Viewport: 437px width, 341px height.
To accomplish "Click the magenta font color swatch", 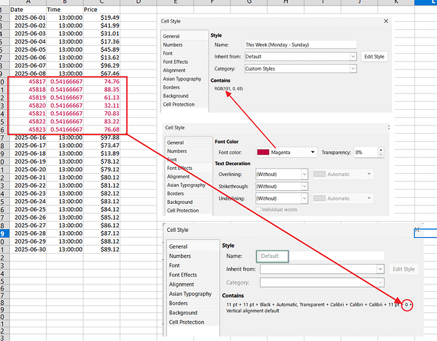I will 262,152.
